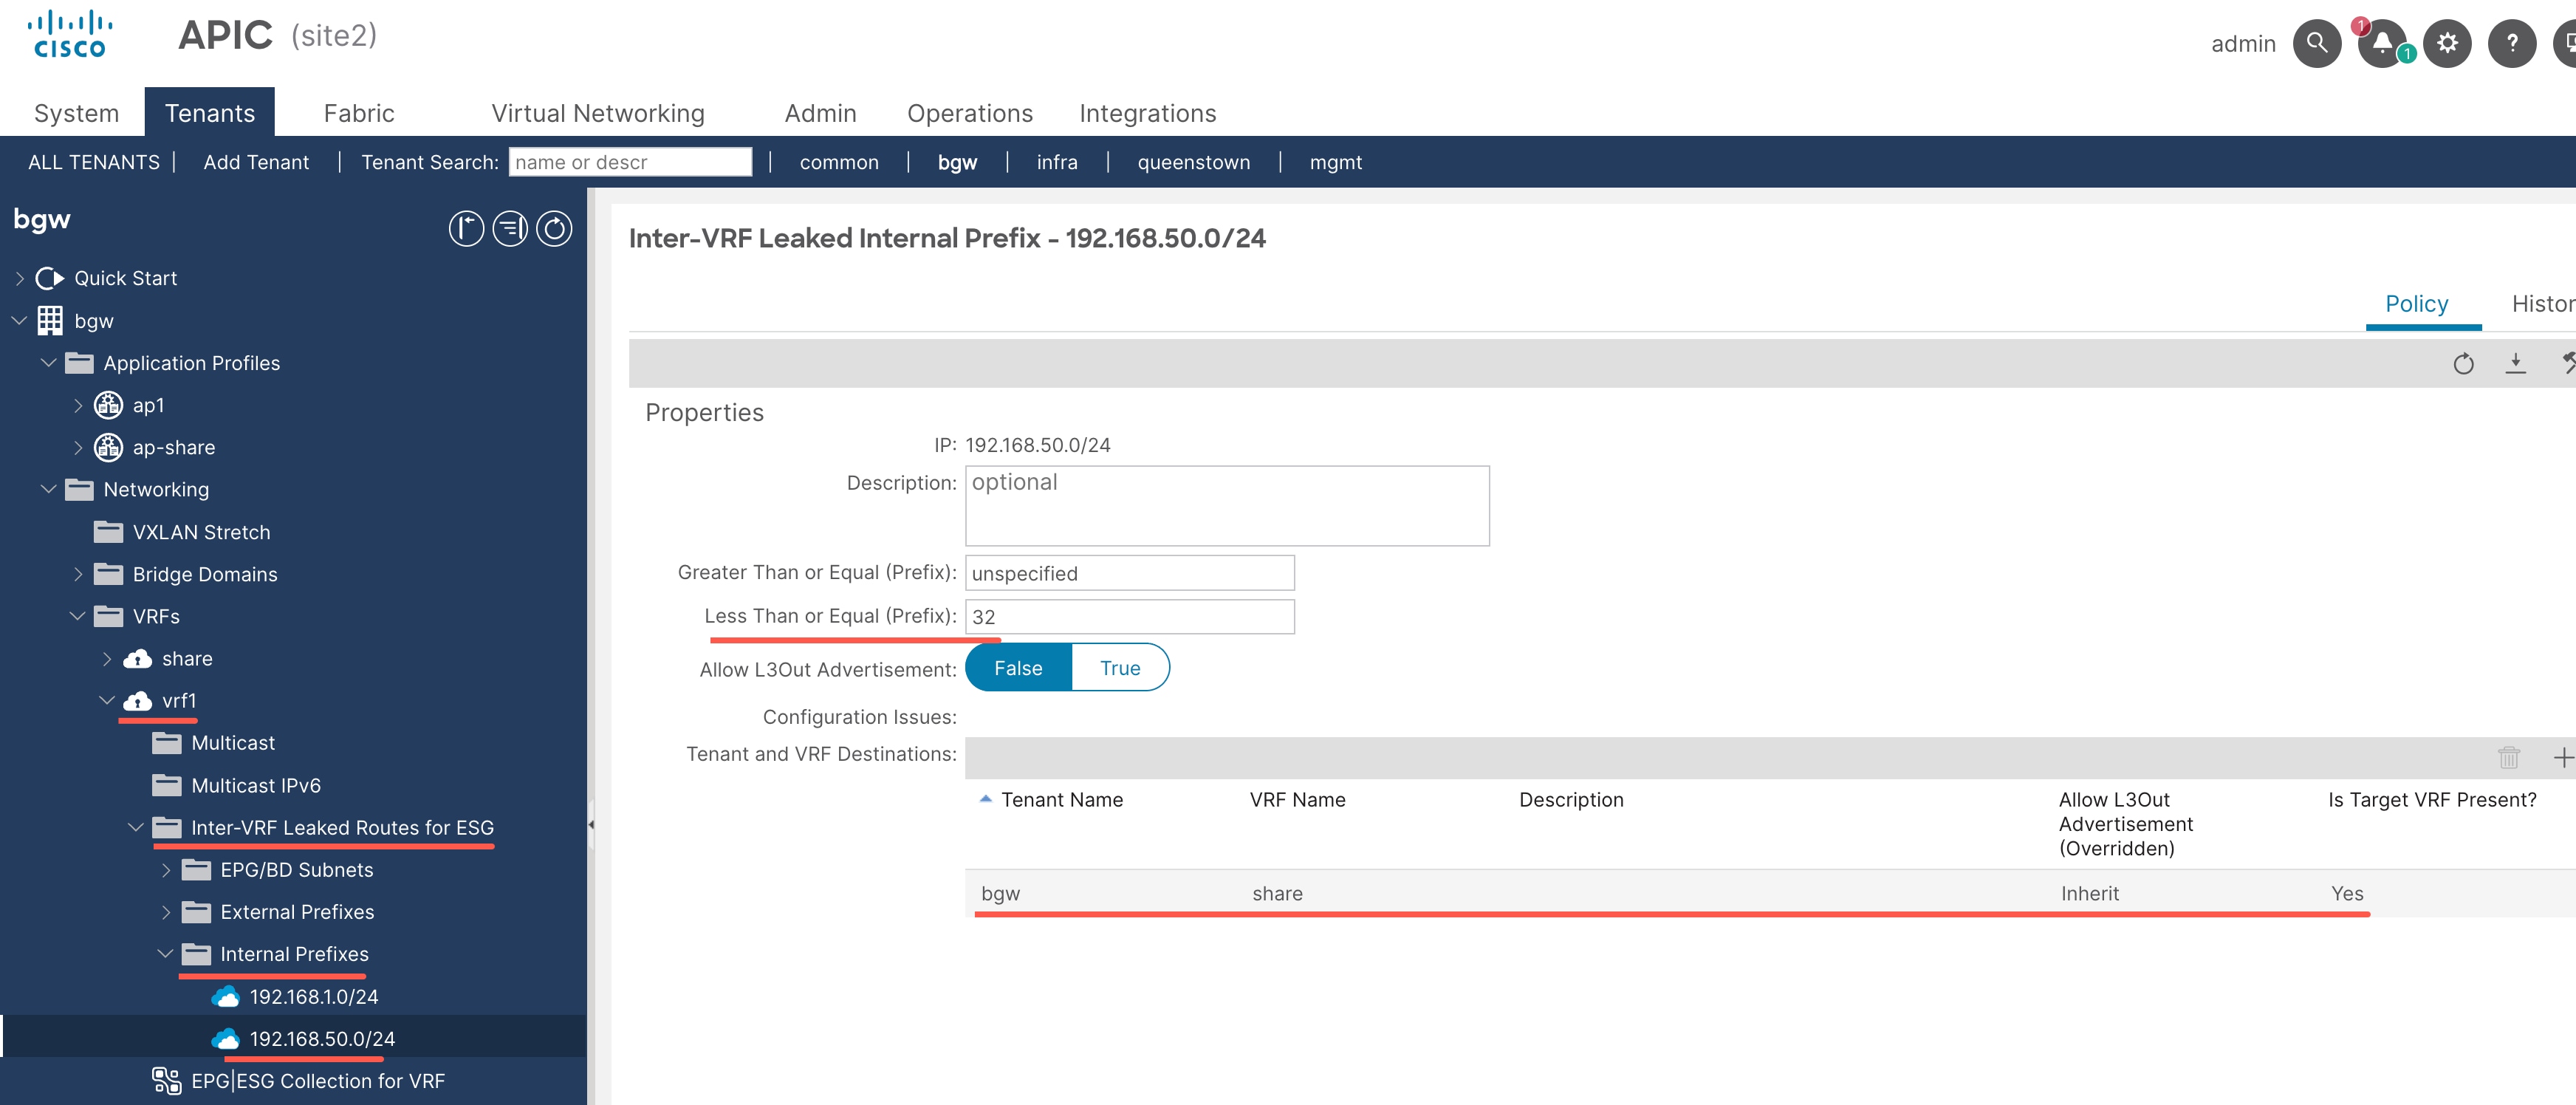Viewport: 2576px width, 1105px height.
Task: Click the Multicast folder icon
Action: (166, 742)
